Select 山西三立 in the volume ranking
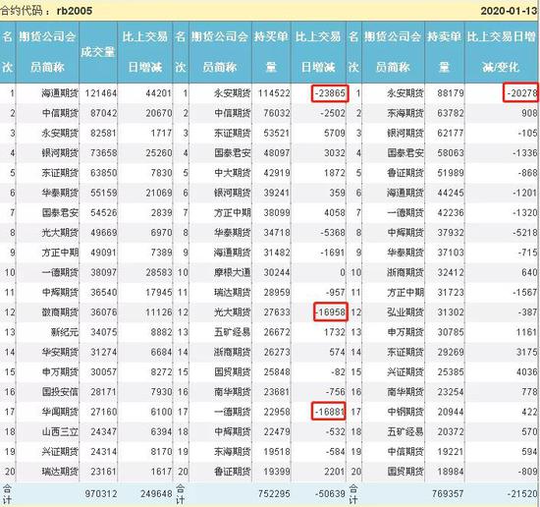Viewport: 540px width, 507px height. 60,432
